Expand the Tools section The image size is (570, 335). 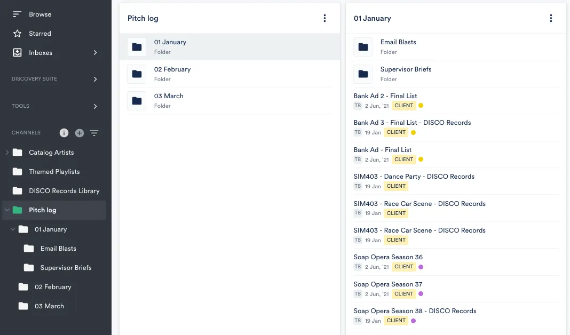pyautogui.click(x=96, y=106)
